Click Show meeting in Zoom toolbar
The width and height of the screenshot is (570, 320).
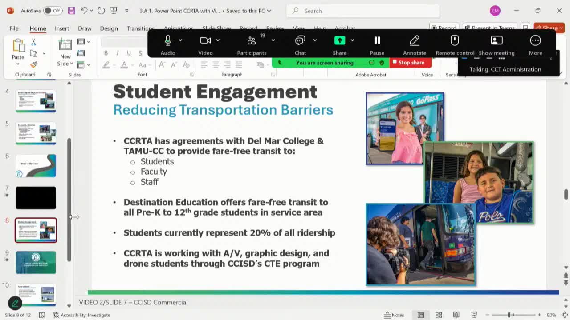(x=497, y=44)
